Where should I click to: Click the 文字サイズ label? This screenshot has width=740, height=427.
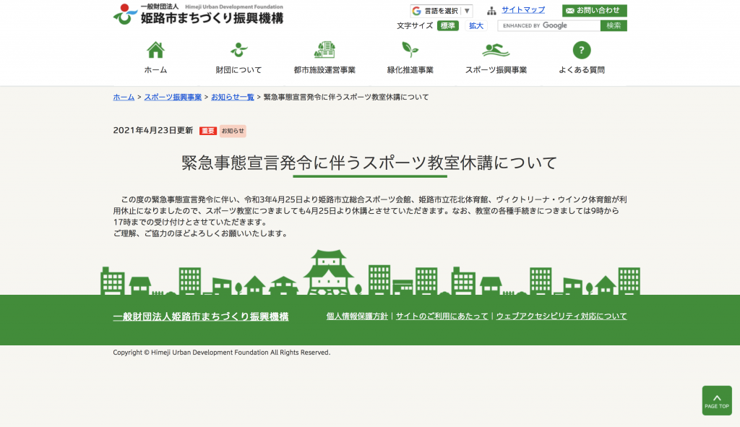click(x=414, y=25)
